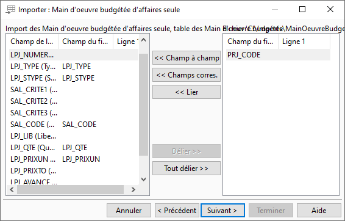Maximize the import dialog window
The height and width of the screenshot is (221, 345).
tap(302, 9)
